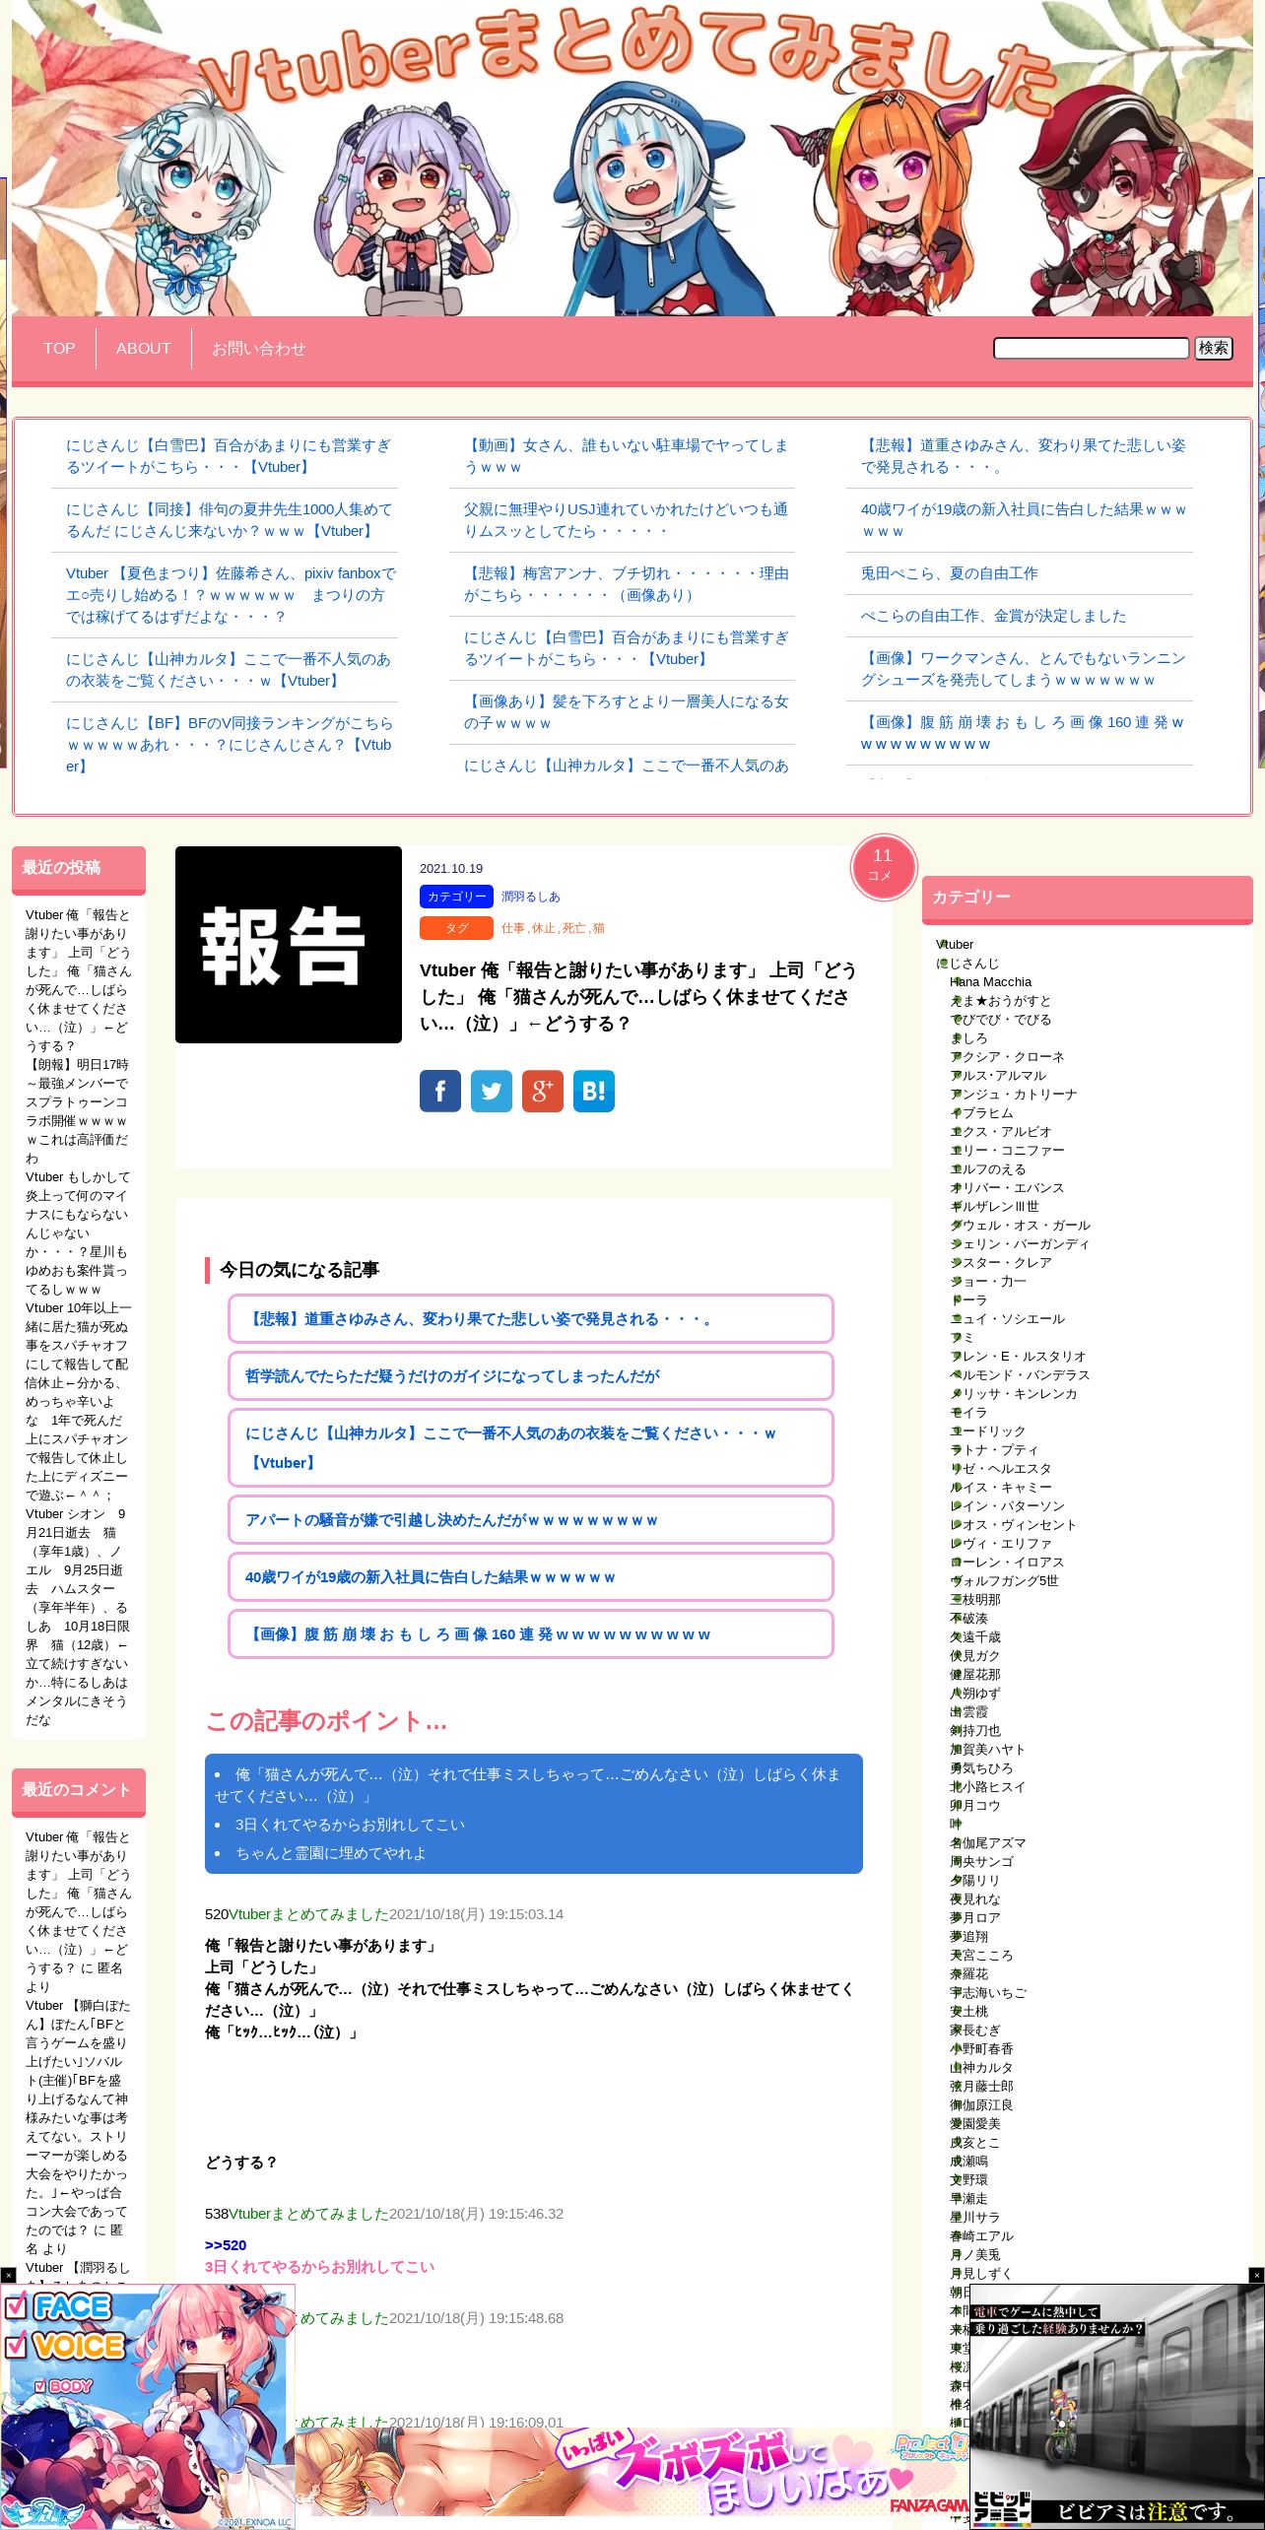Open アンジュ・カトリーナ category
Screen dimensions: 1265x2530
pyautogui.click(x=1013, y=1095)
